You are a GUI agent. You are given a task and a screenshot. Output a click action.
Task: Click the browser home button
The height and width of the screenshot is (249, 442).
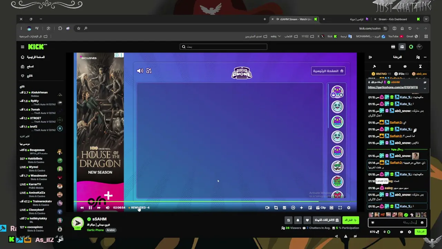pyautogui.click(x=402, y=28)
